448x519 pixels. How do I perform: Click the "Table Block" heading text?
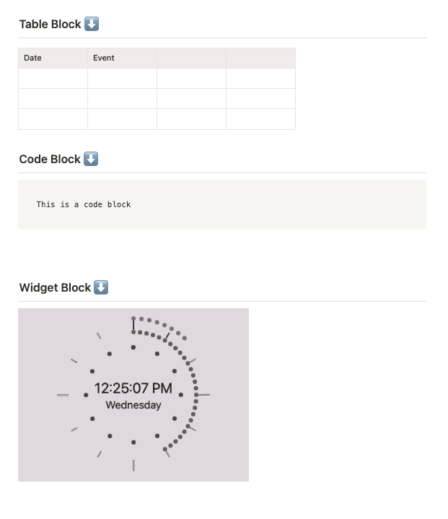(50, 24)
